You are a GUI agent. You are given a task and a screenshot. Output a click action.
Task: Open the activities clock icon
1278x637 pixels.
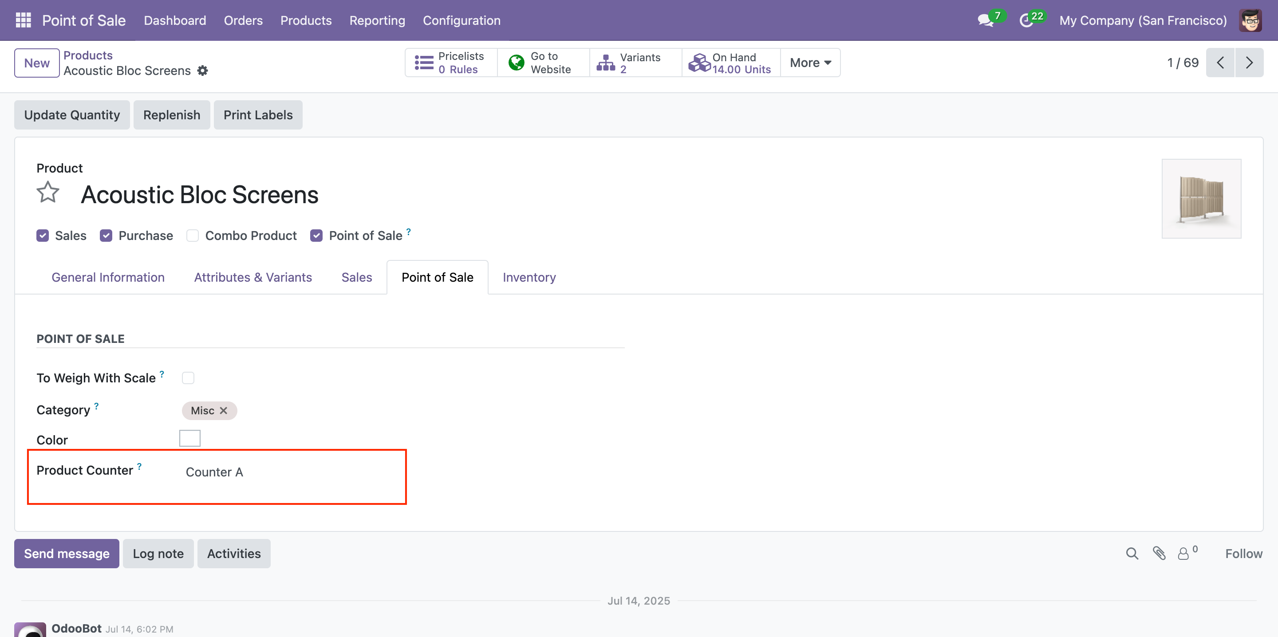pyautogui.click(x=1026, y=20)
